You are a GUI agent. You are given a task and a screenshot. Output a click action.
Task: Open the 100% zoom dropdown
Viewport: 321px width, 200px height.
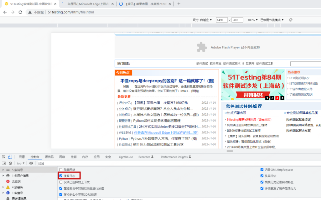[x=252, y=20]
